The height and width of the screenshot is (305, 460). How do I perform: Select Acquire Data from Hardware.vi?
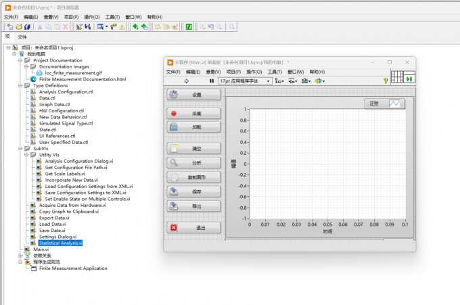click(x=72, y=206)
